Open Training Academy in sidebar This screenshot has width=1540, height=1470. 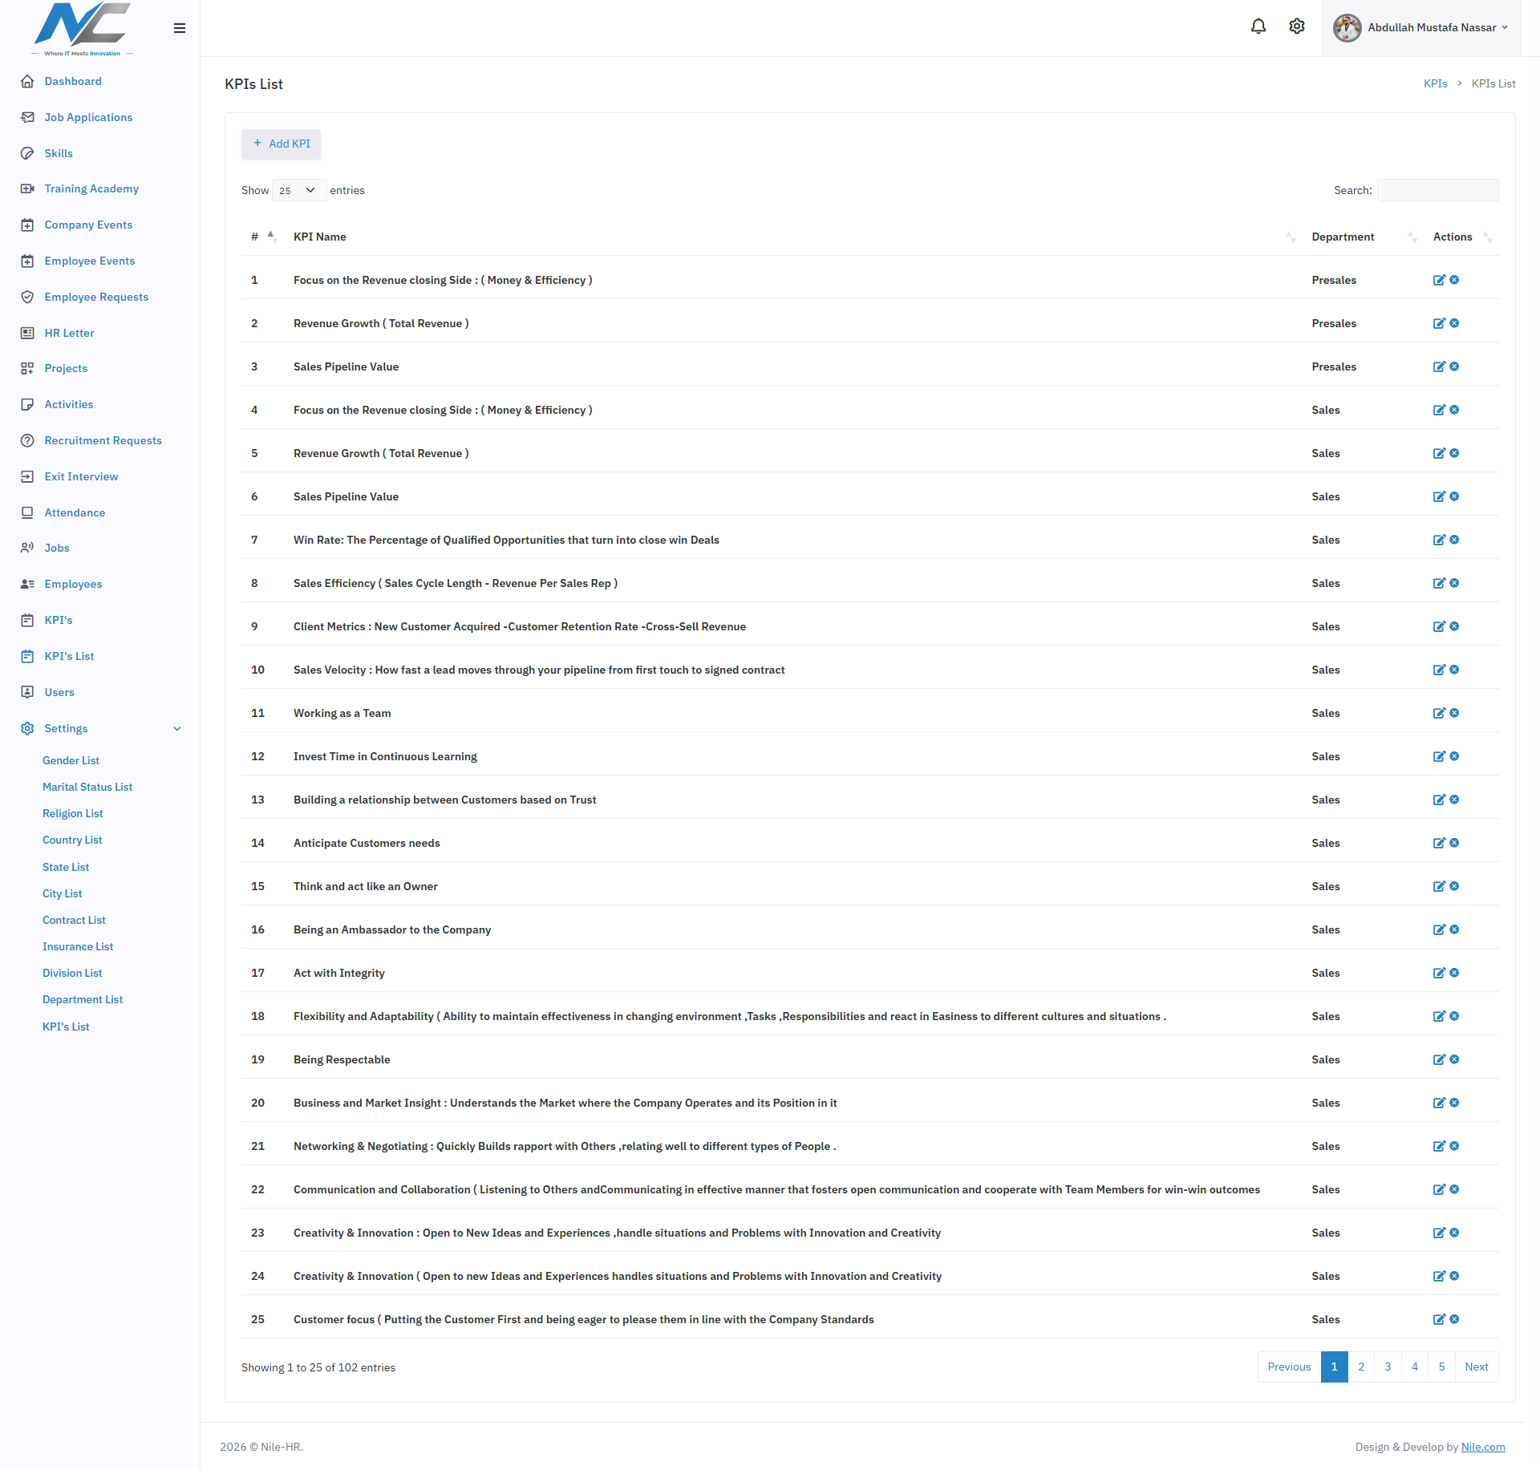coord(91,188)
